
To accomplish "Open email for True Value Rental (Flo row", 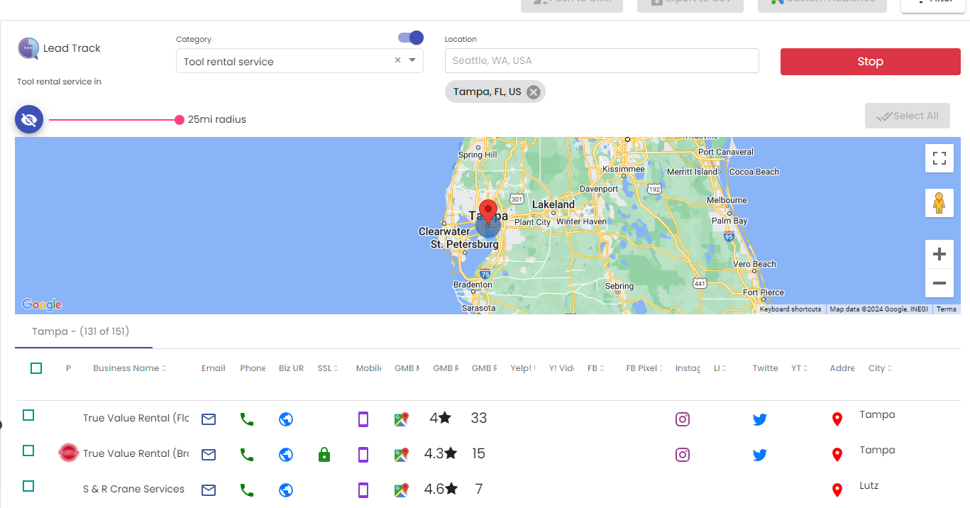I will pyautogui.click(x=209, y=419).
